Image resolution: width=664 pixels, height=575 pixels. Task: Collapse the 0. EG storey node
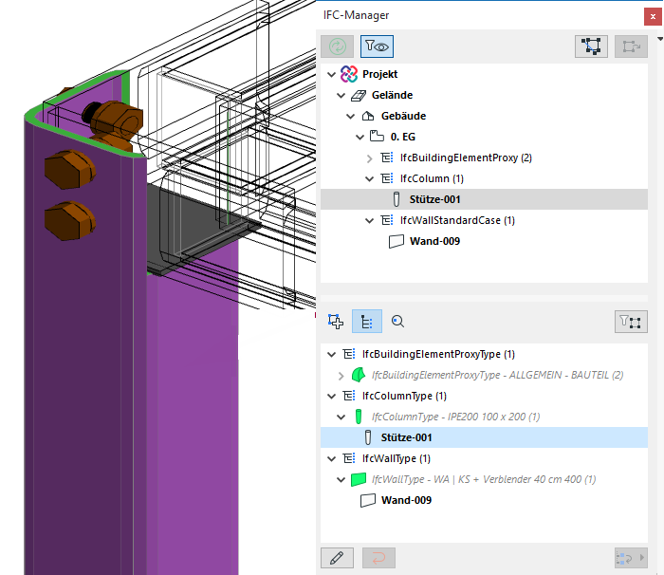tap(360, 137)
